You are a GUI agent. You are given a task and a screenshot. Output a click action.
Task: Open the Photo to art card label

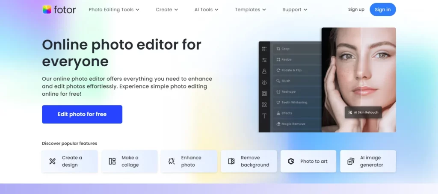click(x=314, y=162)
